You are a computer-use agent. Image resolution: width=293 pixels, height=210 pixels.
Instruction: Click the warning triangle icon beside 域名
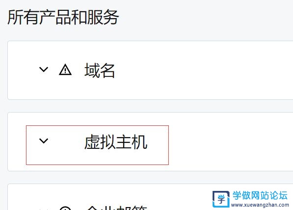[65, 70]
